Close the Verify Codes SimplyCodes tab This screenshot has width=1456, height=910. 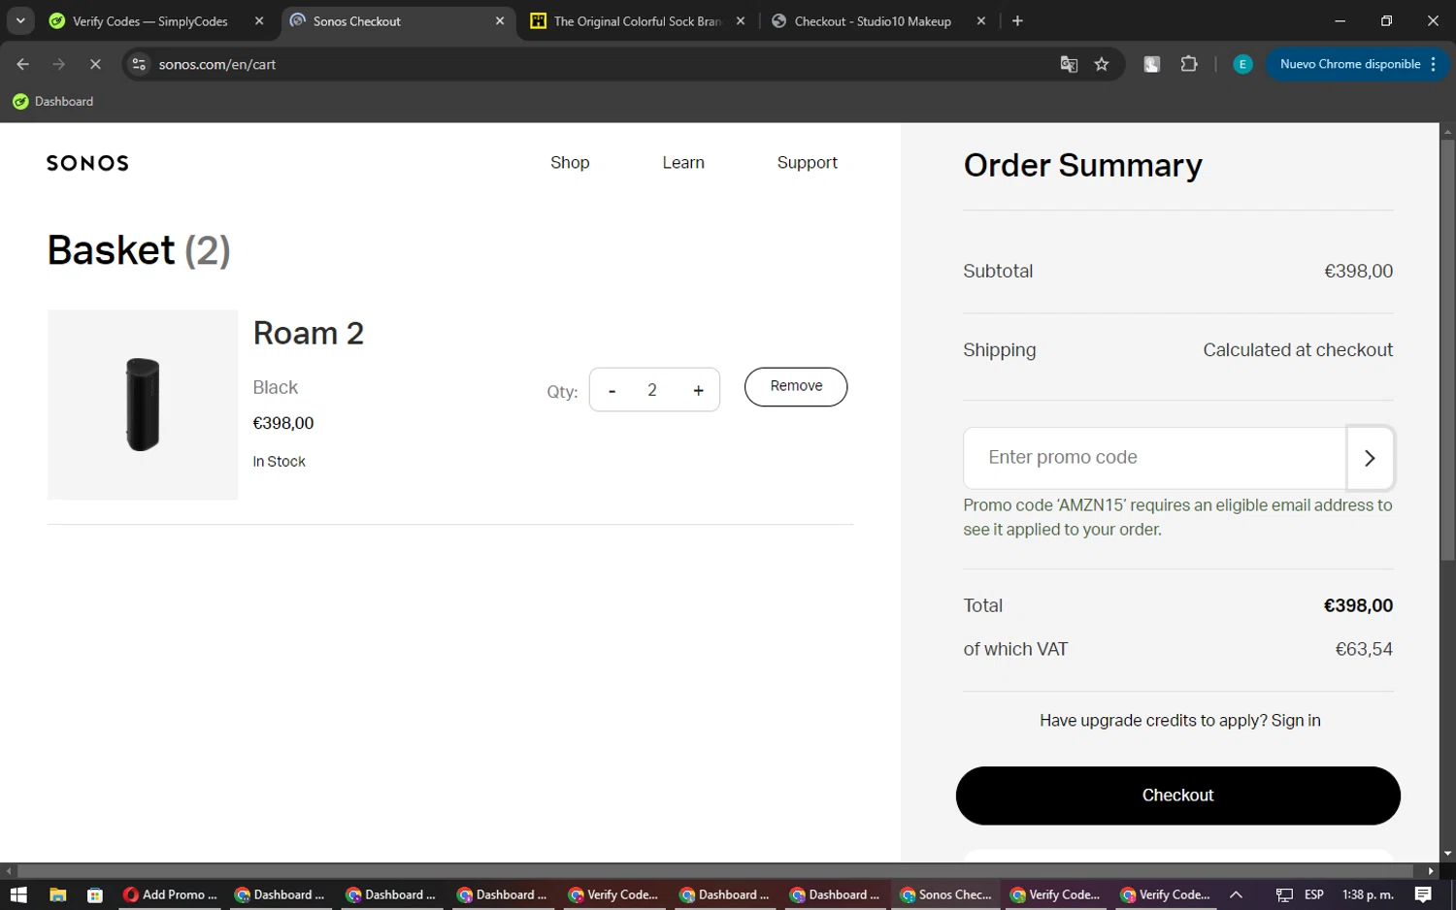click(x=259, y=21)
